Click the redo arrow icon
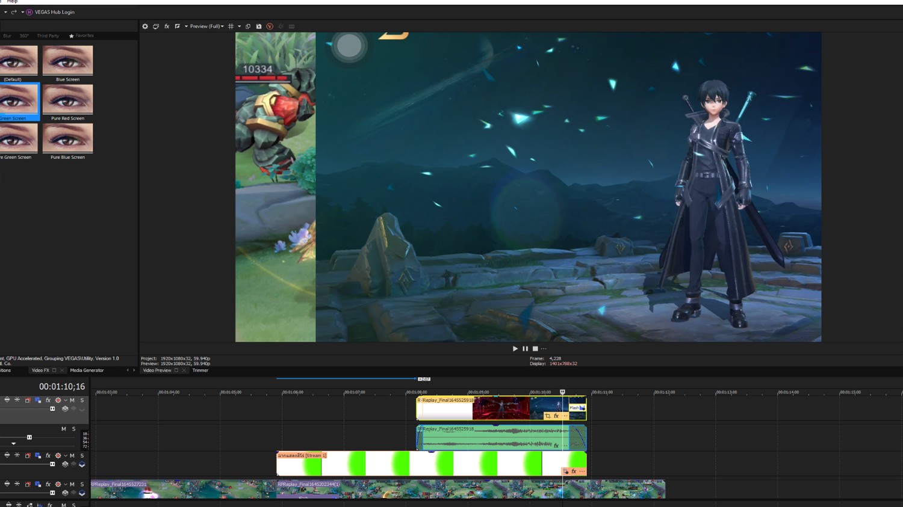The height and width of the screenshot is (507, 903). [14, 12]
